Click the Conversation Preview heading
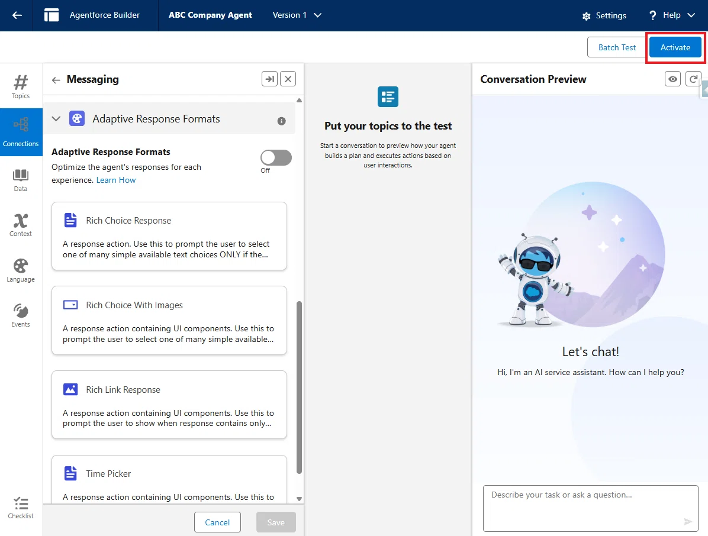The width and height of the screenshot is (708, 536). 533,79
